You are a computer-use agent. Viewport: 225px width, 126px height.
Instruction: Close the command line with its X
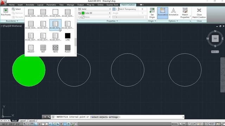coord(45,117)
